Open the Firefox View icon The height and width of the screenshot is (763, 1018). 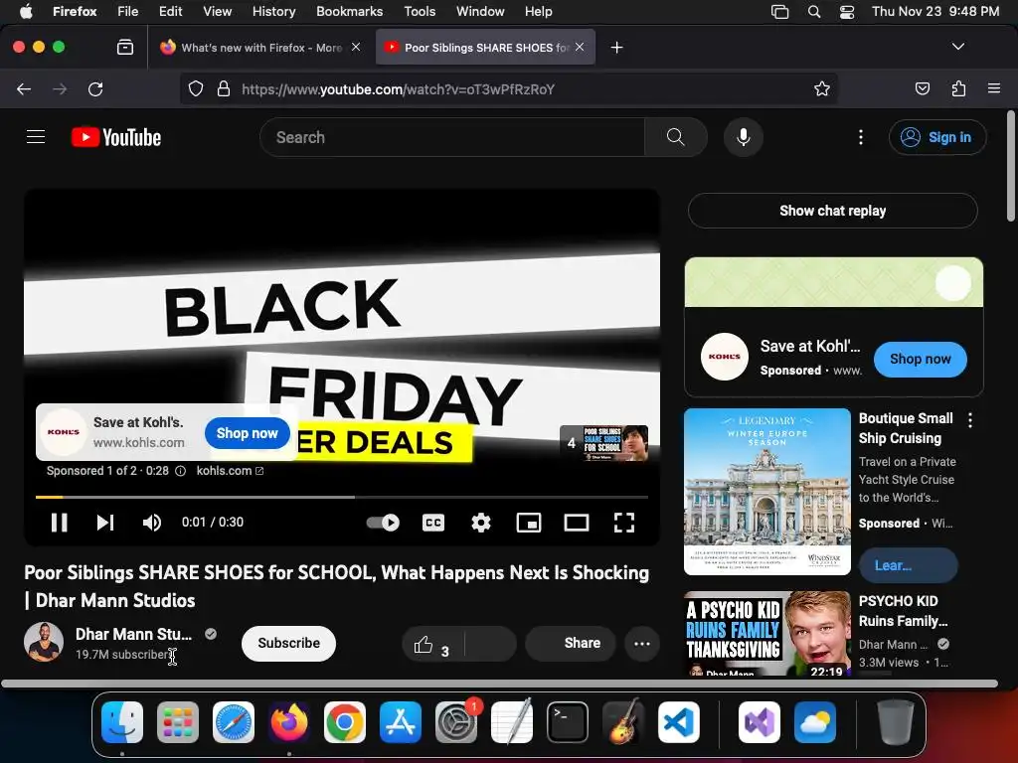coord(125,47)
